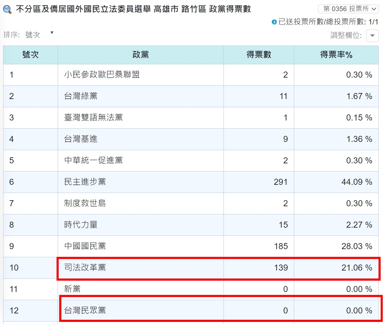Select the 制度救世島 party cell
Viewport: 386px width, 324px height.
(x=141, y=204)
